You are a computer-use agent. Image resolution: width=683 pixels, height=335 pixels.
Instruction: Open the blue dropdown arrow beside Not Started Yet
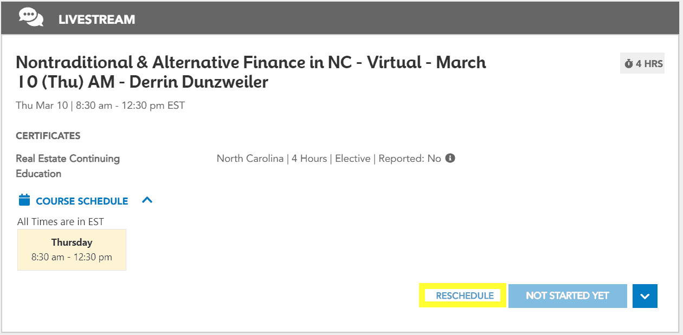[x=645, y=296]
